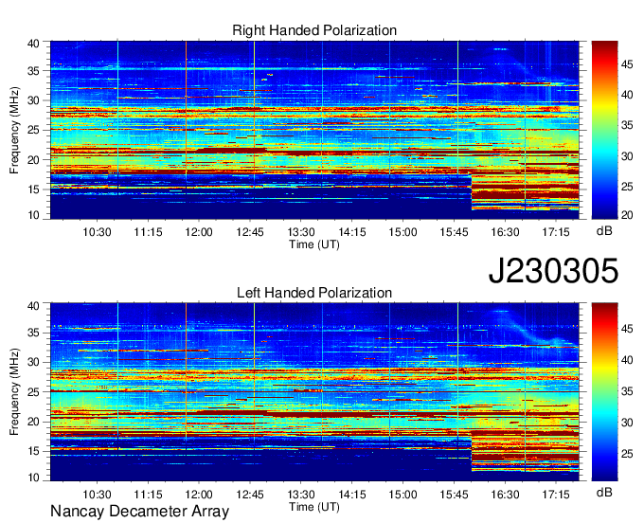Click the dB unit label under the bottom color bar
Image resolution: width=644 pixels, height=523 pixels.
tap(604, 492)
